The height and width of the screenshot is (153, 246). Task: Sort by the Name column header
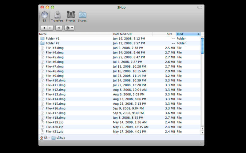pyautogui.click(x=75, y=34)
